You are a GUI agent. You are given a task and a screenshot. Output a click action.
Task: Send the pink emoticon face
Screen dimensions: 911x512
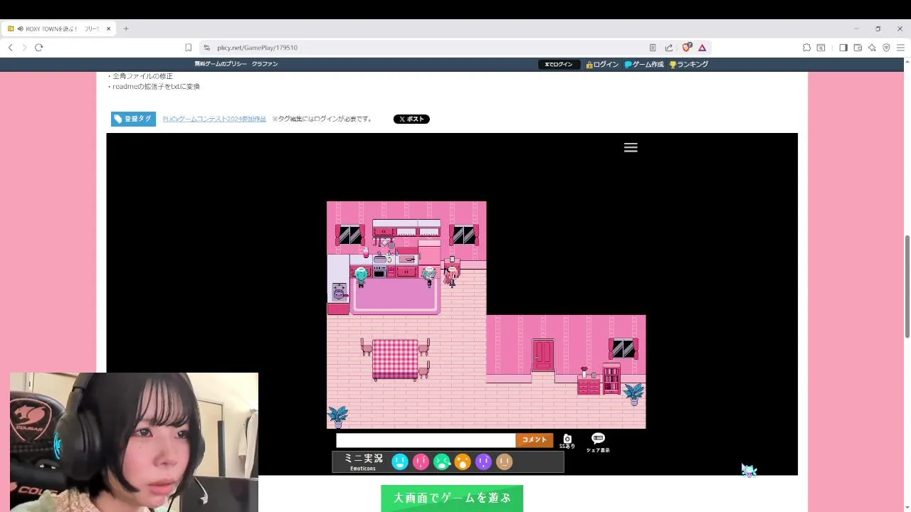tap(421, 462)
